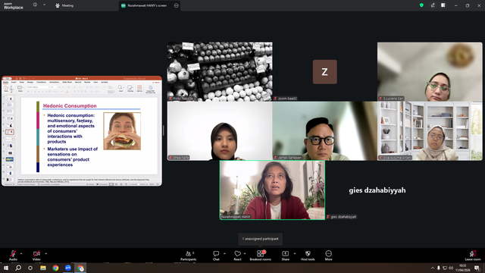Click the bottom-center 'gies dzahabiyyah' name label
Screen dimensions: 485x273
[x=343, y=217]
